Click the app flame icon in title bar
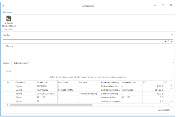Viewport: 182px width, 117px height. point(3,6)
